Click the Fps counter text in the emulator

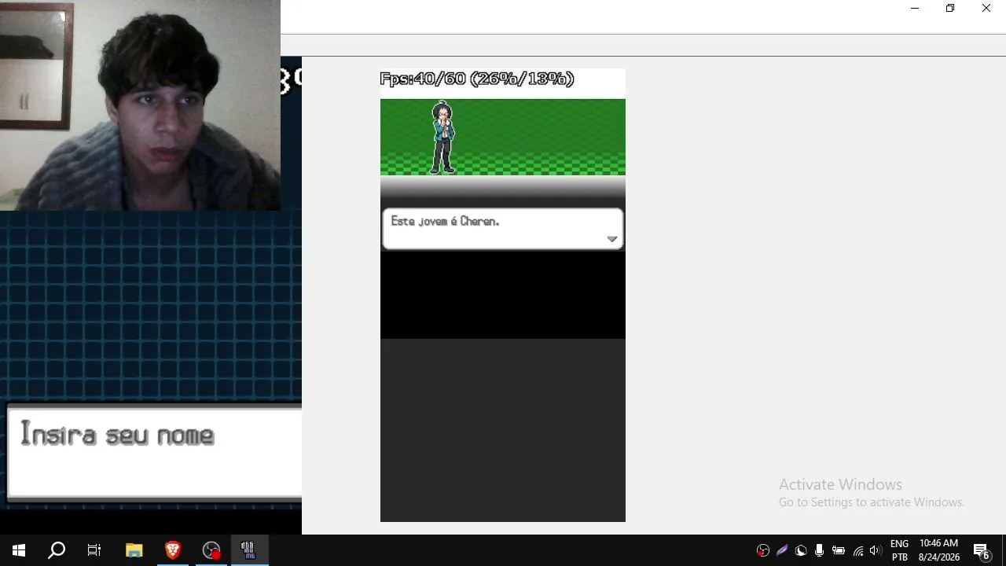coord(477,79)
